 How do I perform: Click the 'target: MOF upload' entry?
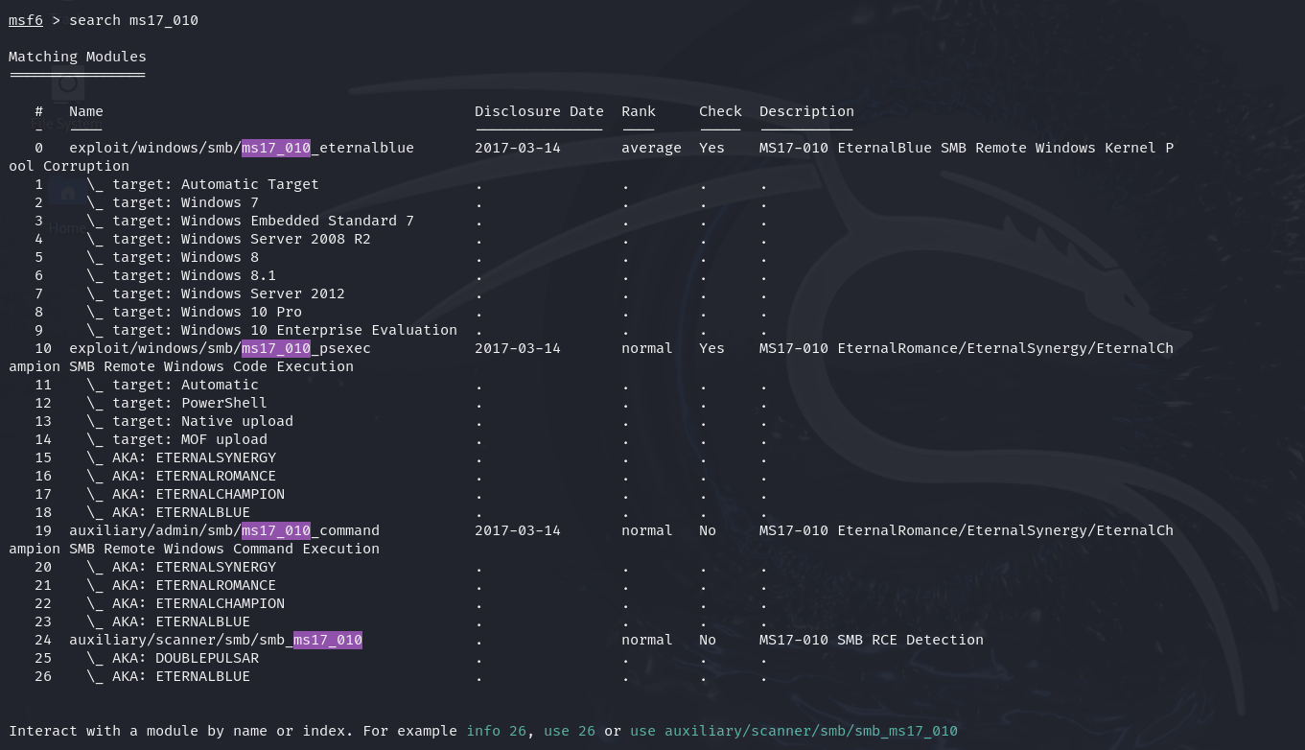189,439
